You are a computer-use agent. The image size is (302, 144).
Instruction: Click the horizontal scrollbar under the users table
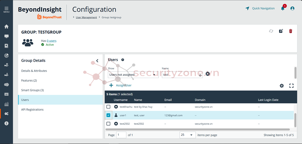(x=198, y=130)
